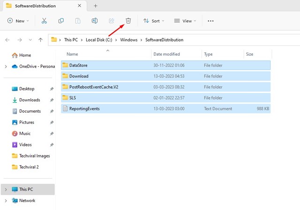Open OneDrive - Personal in sidebar

(33, 66)
